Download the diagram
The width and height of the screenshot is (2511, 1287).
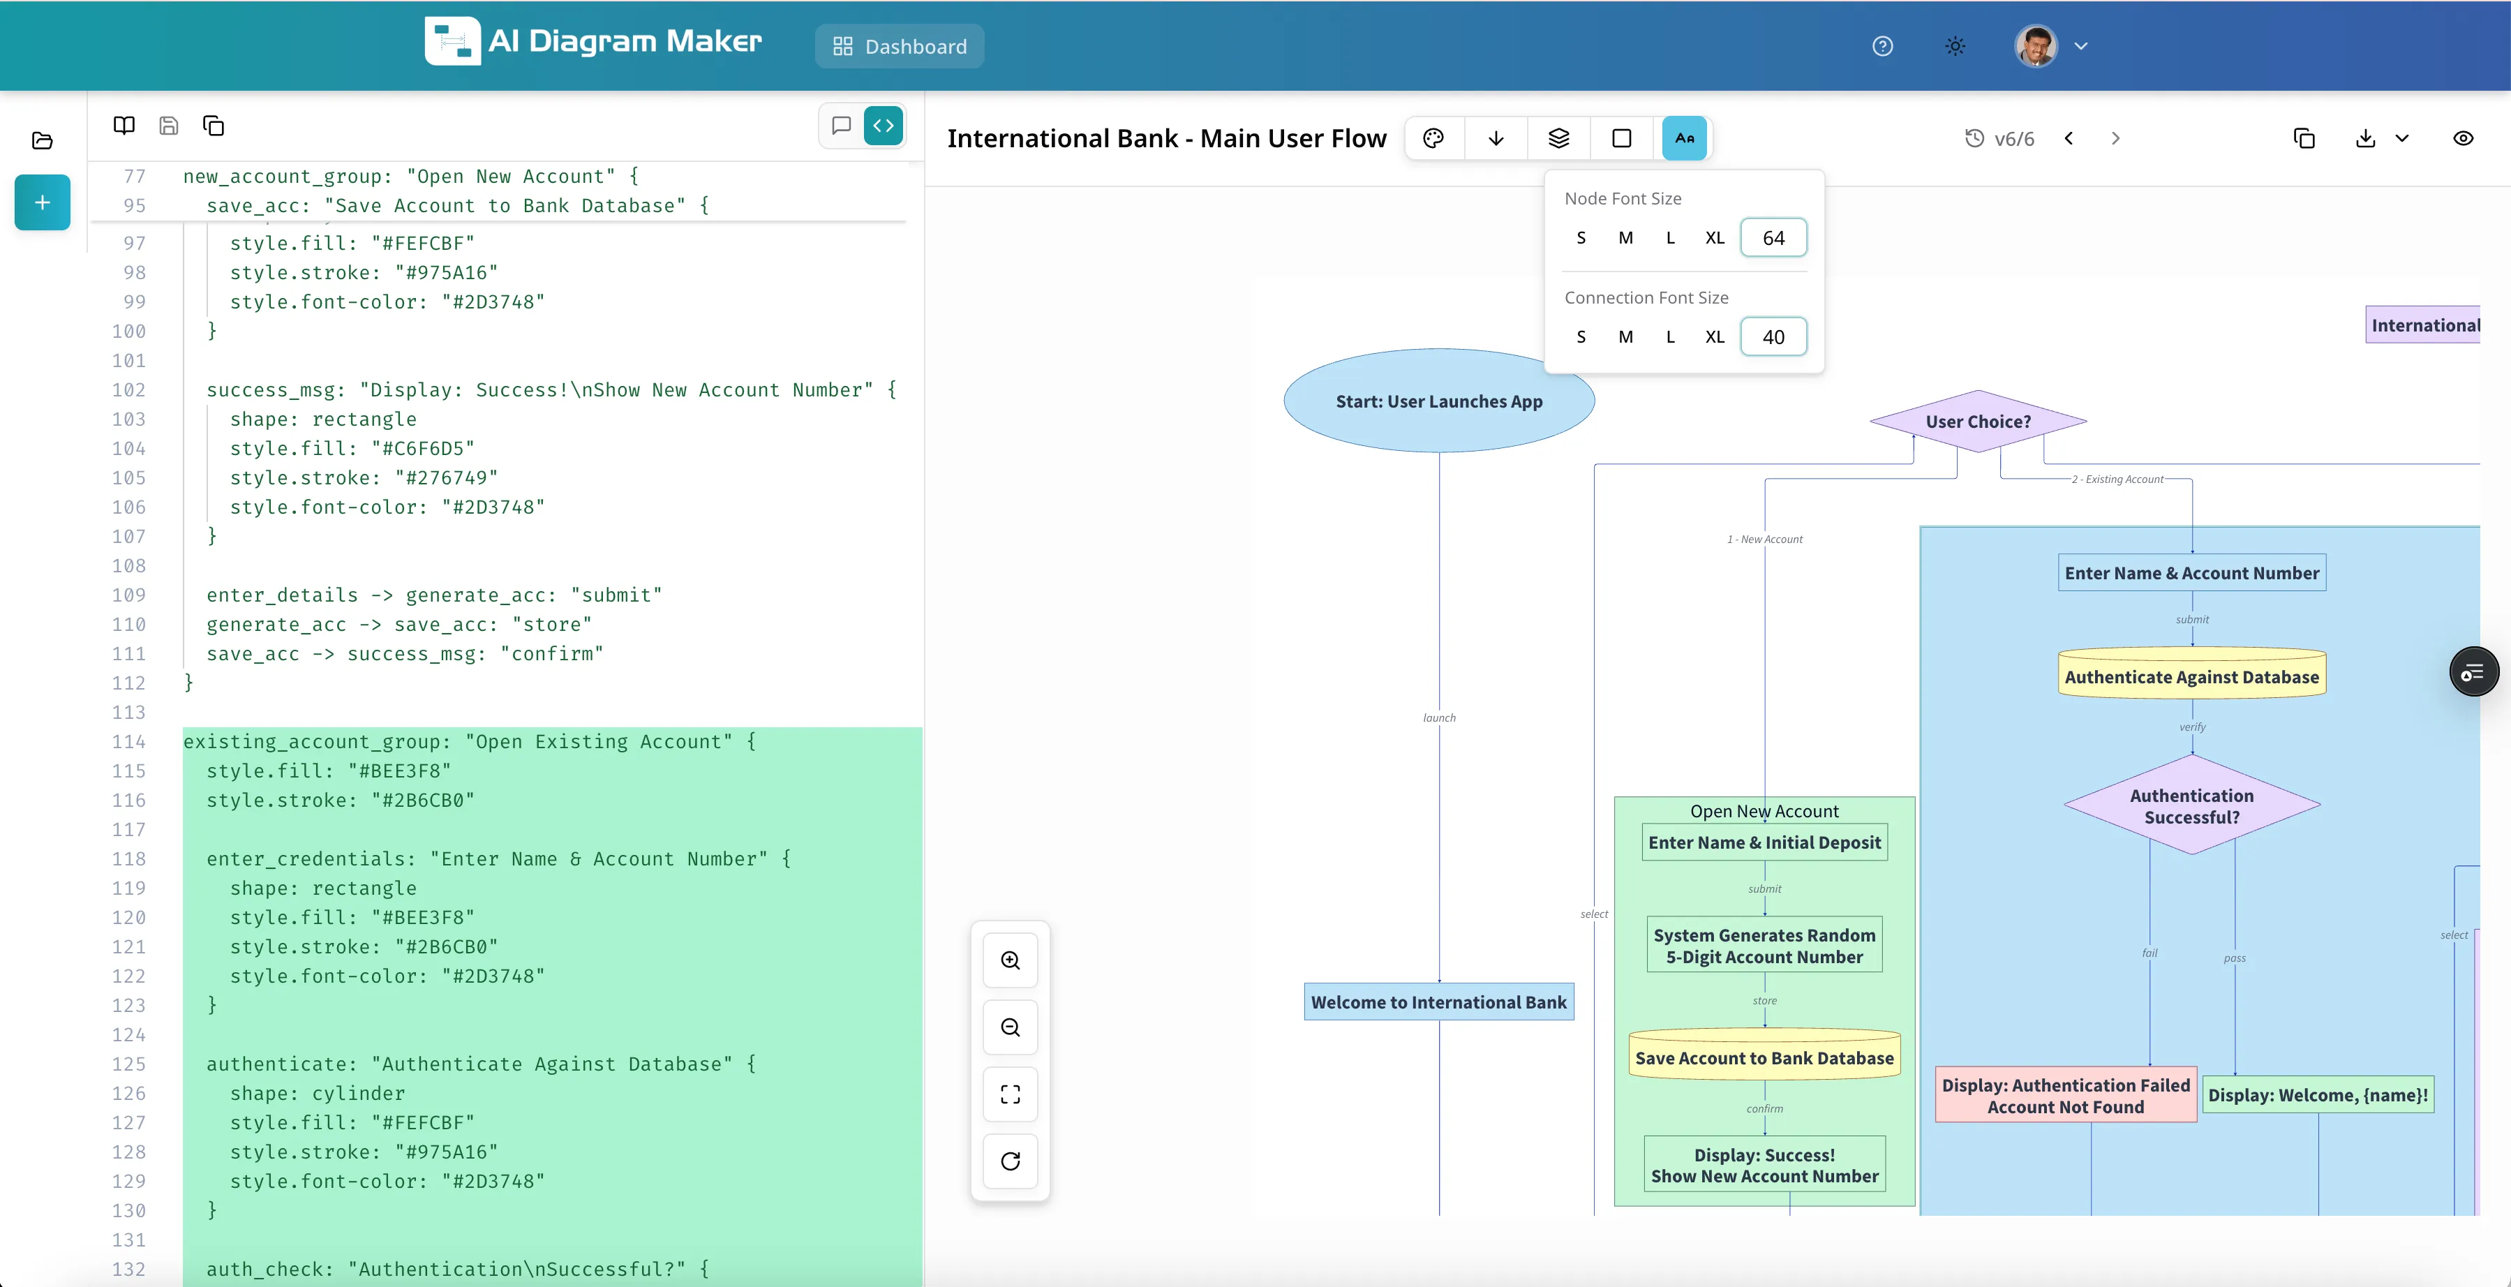[2364, 137]
